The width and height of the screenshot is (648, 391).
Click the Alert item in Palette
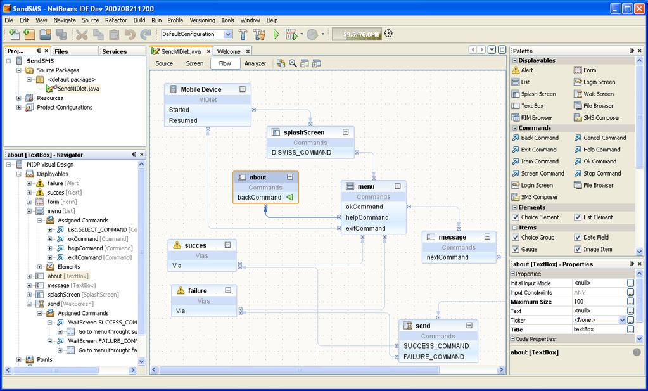(523, 70)
